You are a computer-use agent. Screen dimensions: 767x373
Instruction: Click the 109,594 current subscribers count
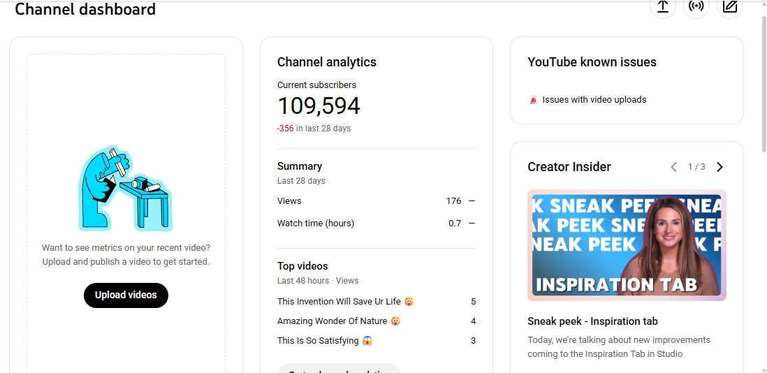[x=319, y=106]
